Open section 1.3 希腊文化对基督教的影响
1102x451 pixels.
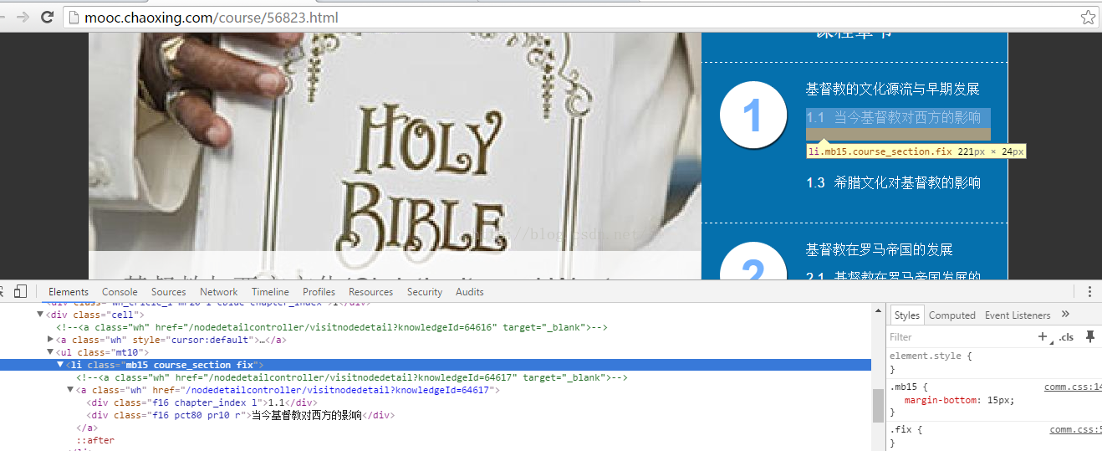893,182
